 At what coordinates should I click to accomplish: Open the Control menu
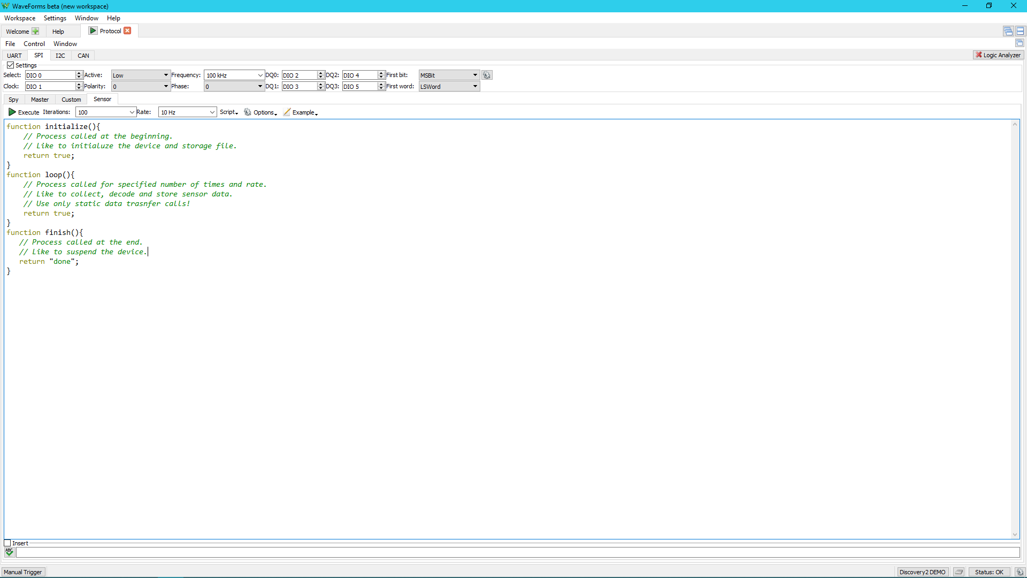(x=34, y=44)
